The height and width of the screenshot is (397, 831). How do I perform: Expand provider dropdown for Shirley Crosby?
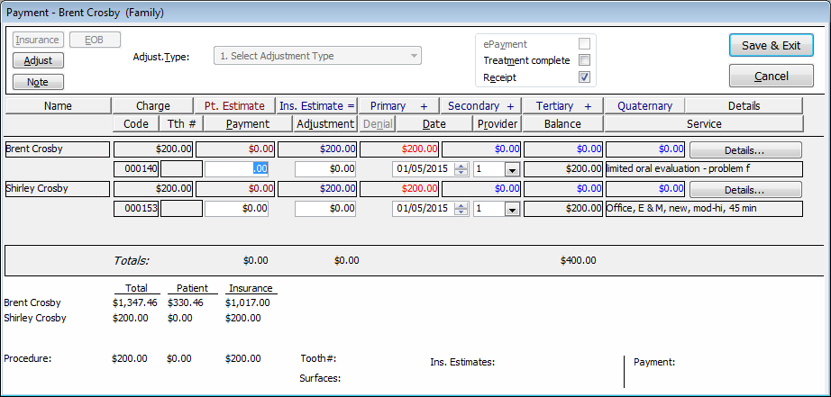point(511,209)
